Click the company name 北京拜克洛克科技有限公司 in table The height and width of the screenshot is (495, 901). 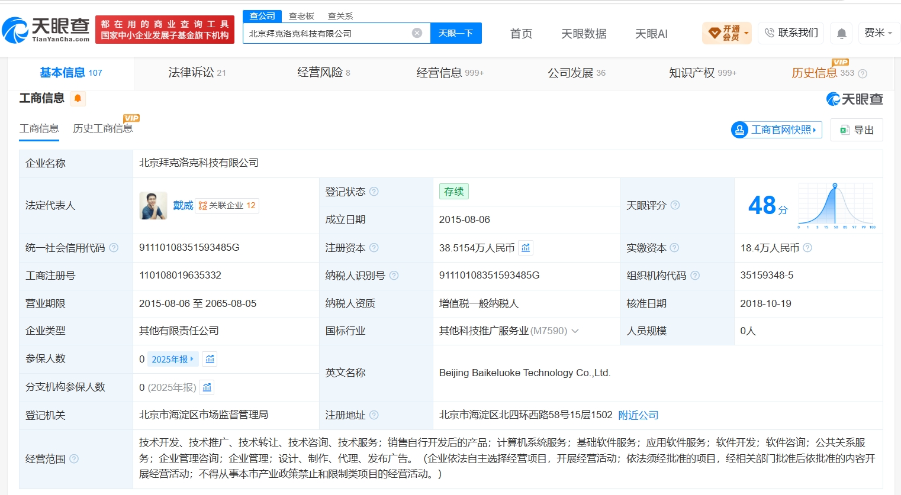199,163
